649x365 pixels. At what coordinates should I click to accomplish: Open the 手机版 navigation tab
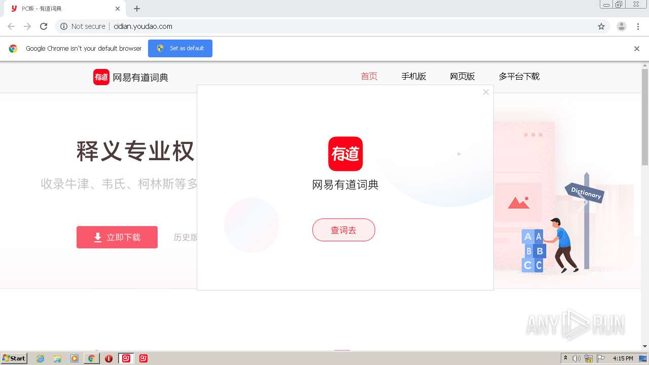(x=414, y=77)
